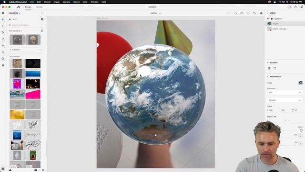Open the Placement Fill dropdown

(285, 92)
